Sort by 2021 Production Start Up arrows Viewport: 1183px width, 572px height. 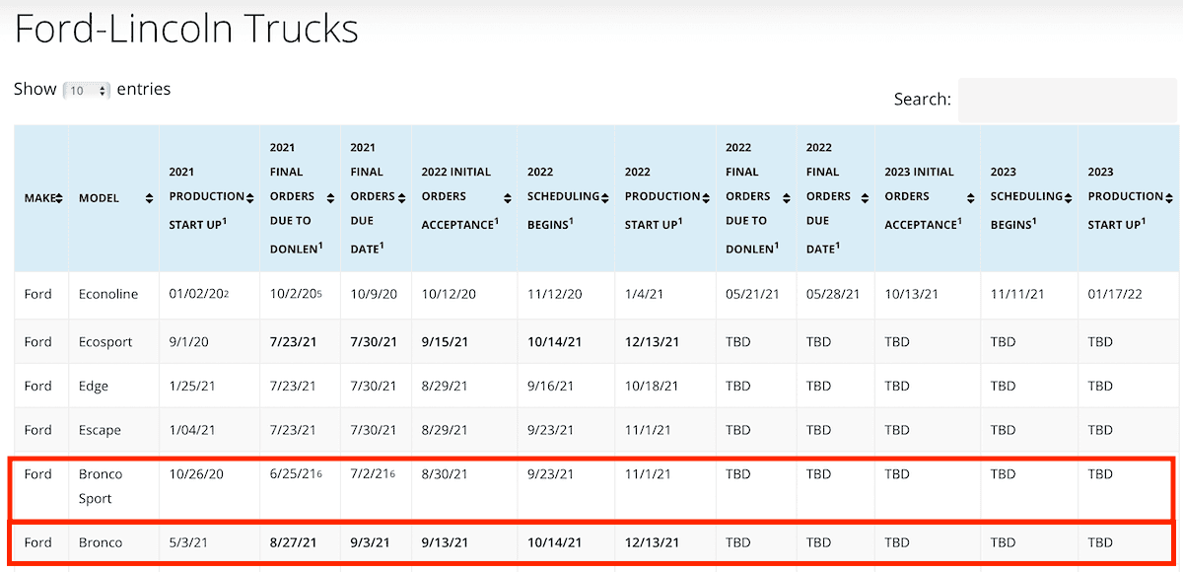(x=250, y=196)
